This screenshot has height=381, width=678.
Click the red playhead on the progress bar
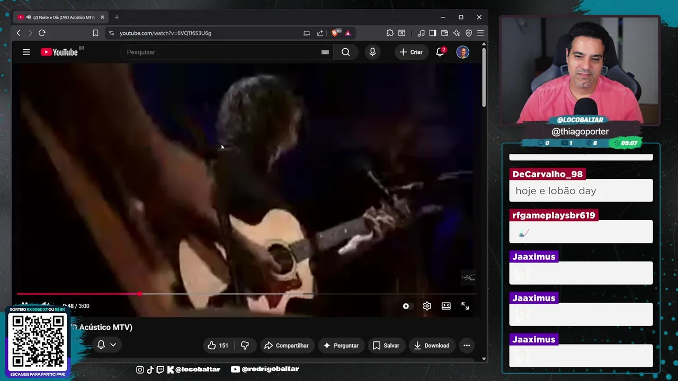click(139, 294)
